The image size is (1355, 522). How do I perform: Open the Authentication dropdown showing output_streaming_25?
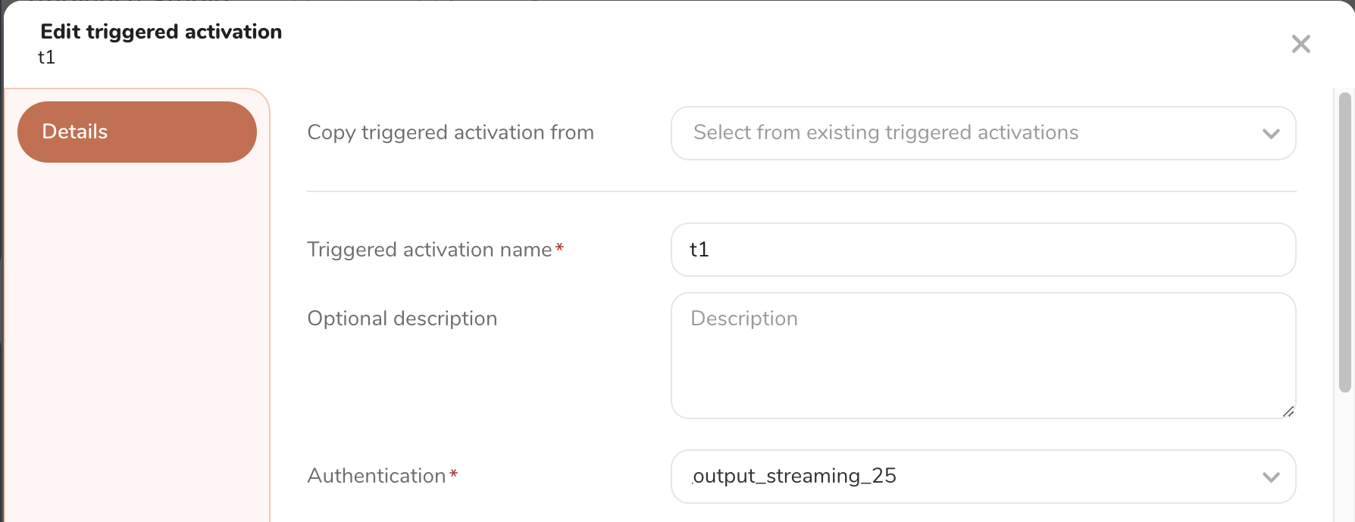click(x=982, y=477)
